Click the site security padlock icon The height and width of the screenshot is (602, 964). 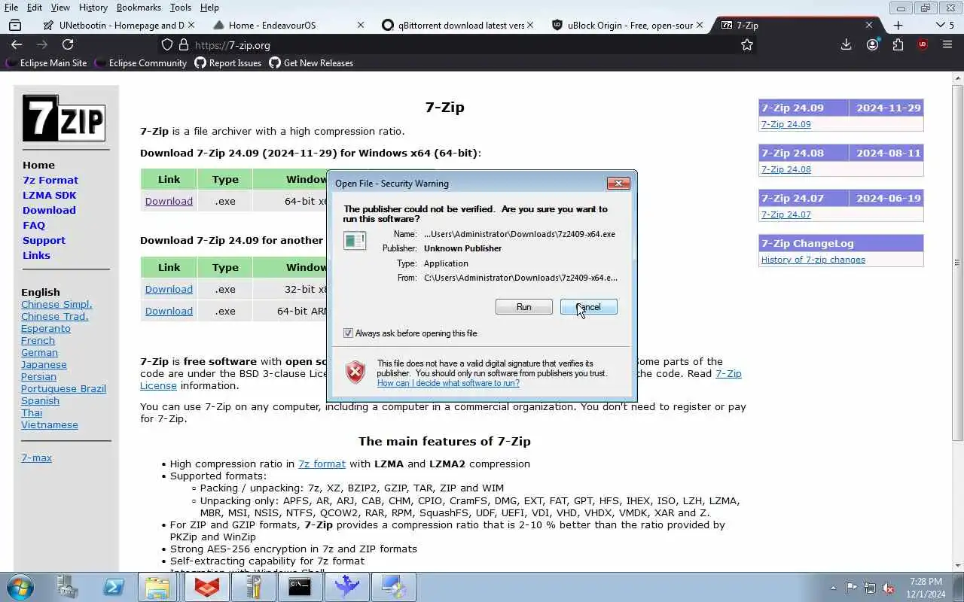tap(183, 45)
